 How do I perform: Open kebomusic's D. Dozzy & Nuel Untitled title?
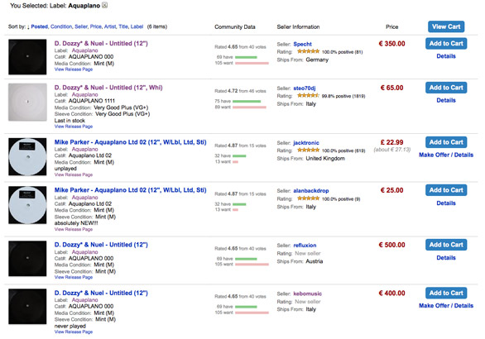point(101,293)
